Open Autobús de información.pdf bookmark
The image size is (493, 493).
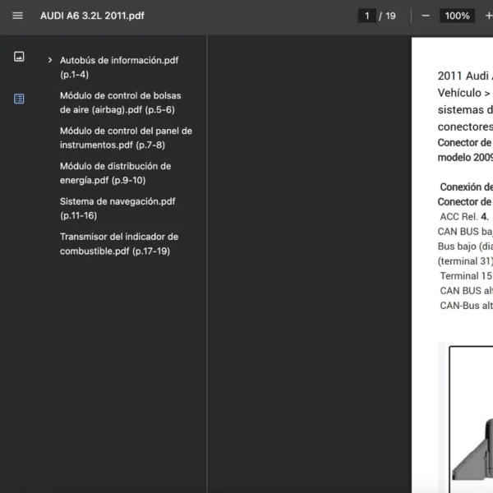[119, 67]
